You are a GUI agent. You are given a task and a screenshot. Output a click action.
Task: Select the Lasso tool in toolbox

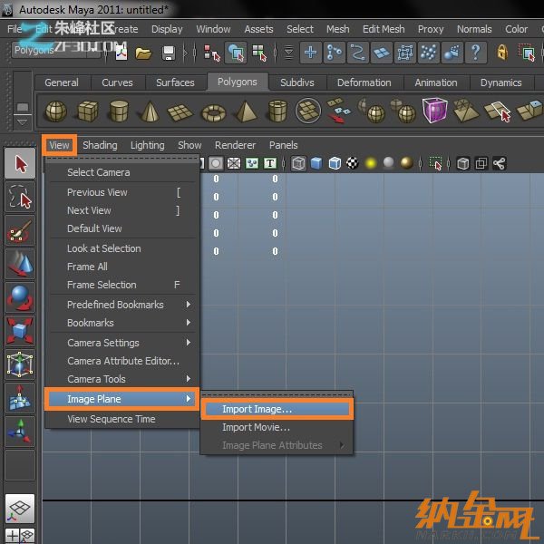pyautogui.click(x=20, y=197)
